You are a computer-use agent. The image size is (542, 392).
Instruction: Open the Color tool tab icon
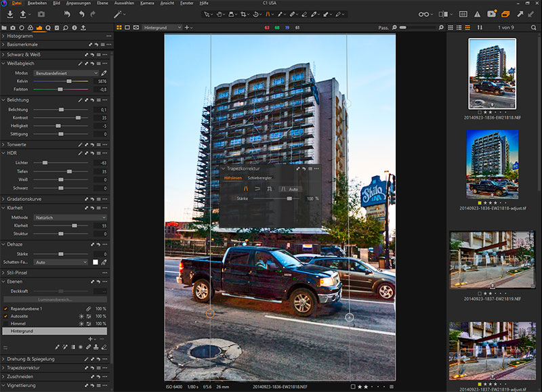coord(30,28)
